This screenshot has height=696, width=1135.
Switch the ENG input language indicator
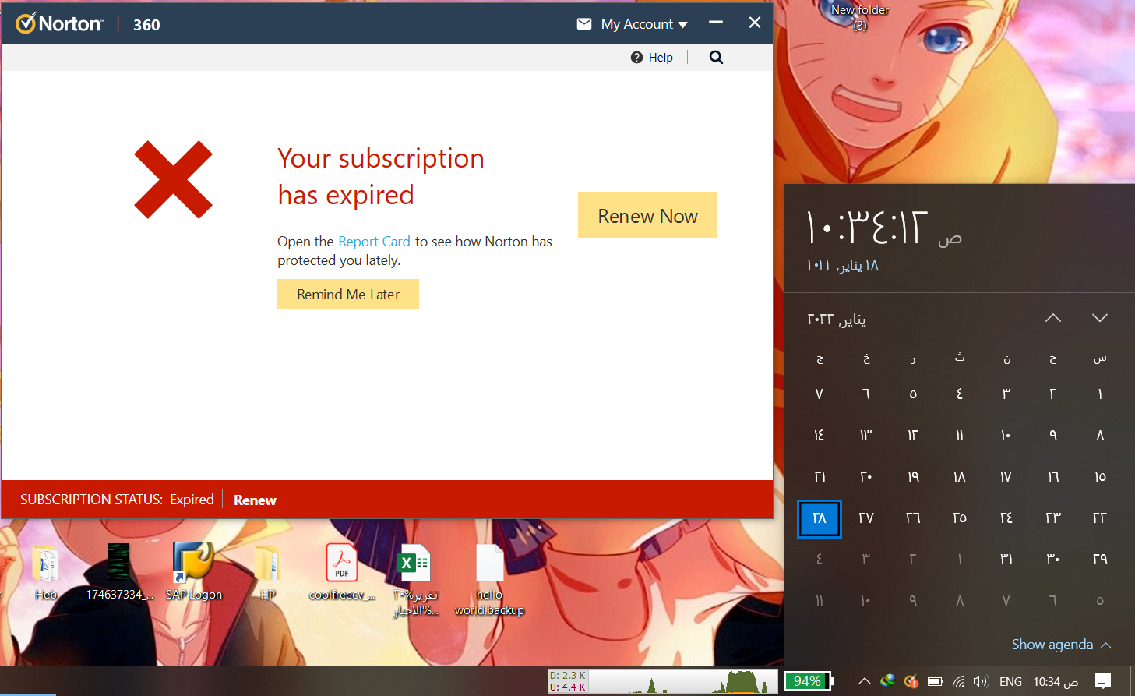1010,682
